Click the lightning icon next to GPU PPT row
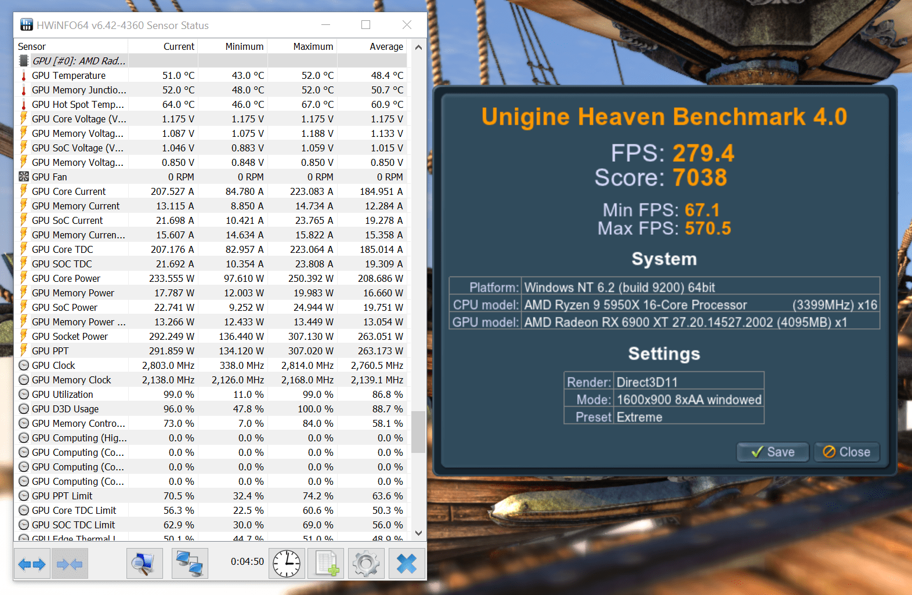The image size is (912, 595). tap(24, 350)
